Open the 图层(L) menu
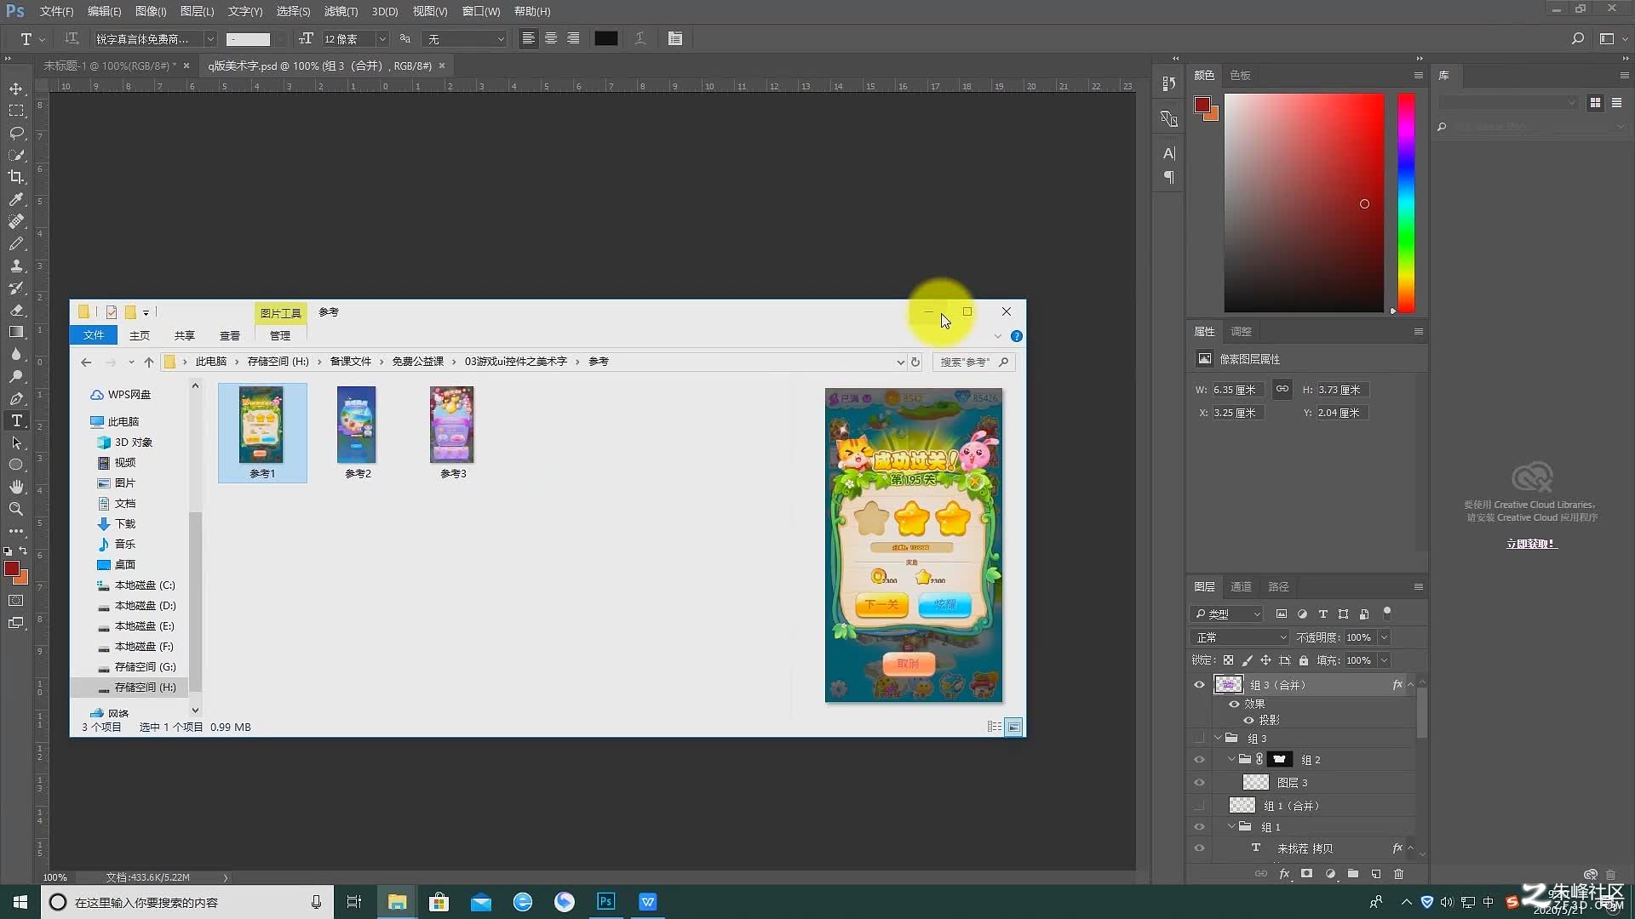The height and width of the screenshot is (919, 1635). coord(197,11)
